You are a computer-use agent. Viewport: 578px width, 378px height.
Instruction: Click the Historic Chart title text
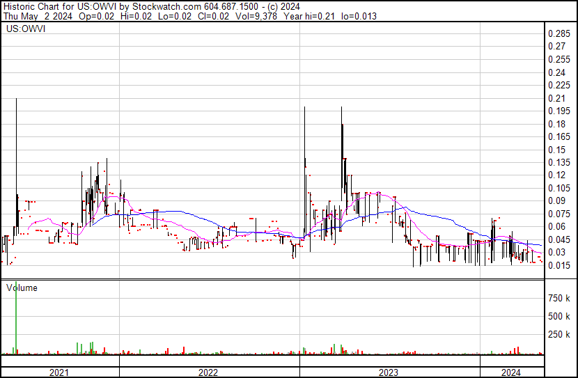pos(32,6)
